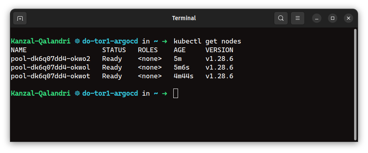Click node name pool-dk6q07dd4-okwol
The image size is (368, 153).
tap(50, 68)
